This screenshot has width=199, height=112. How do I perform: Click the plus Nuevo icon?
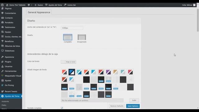(35, 5)
